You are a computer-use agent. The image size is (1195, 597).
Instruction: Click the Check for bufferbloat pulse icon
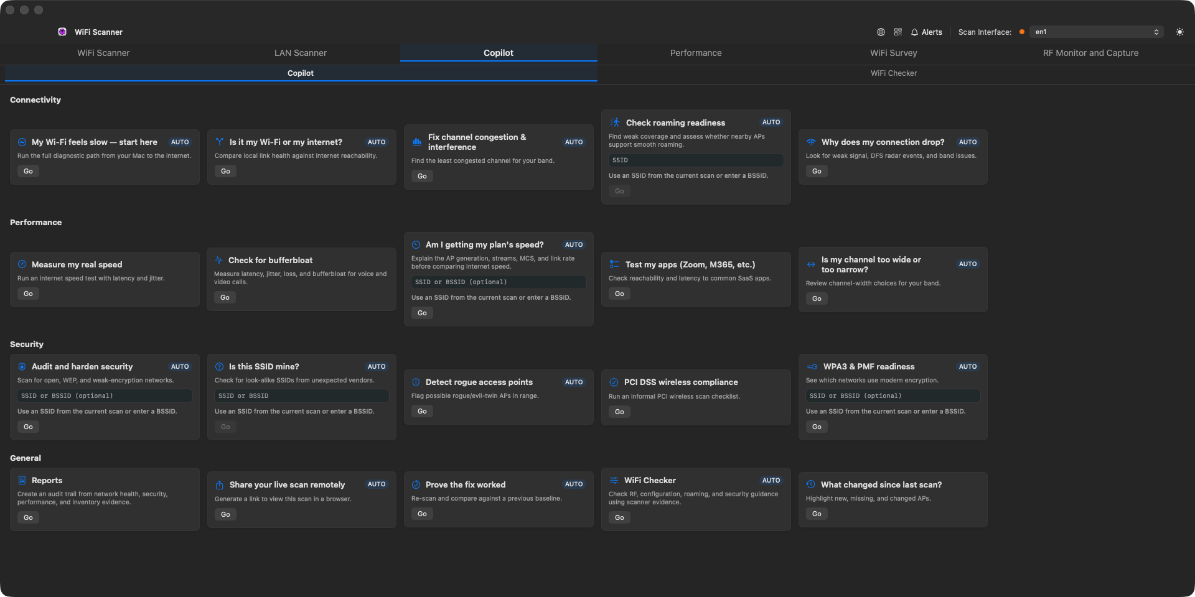(x=218, y=260)
